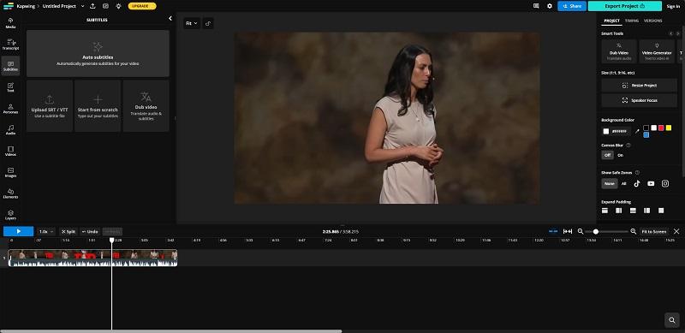Click Resize Project button

coord(639,86)
